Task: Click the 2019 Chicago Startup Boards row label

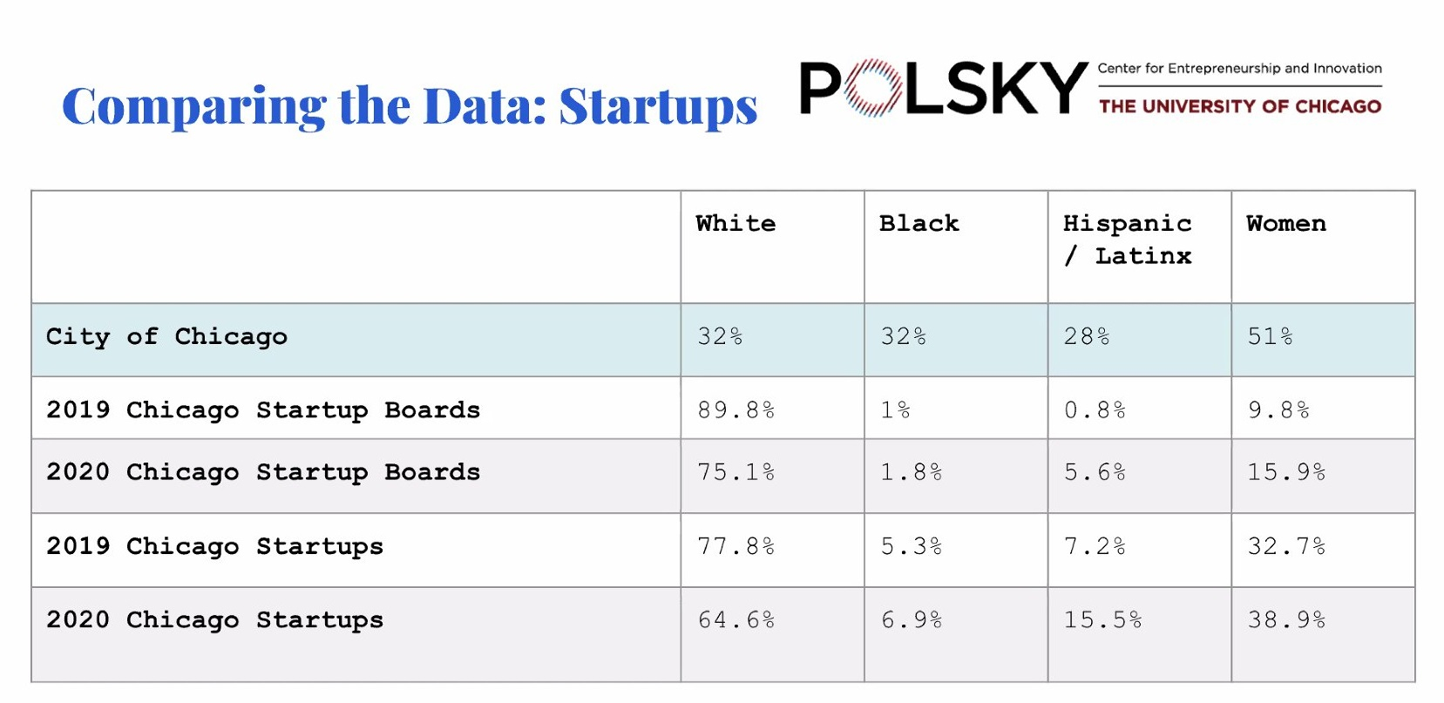Action: coord(263,410)
